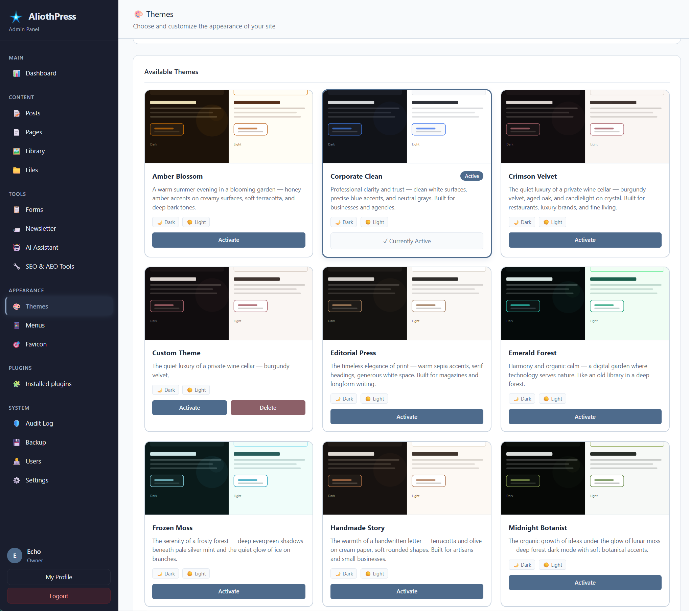This screenshot has height=611, width=689.
Task: Click the Favicon target icon
Action: point(17,344)
